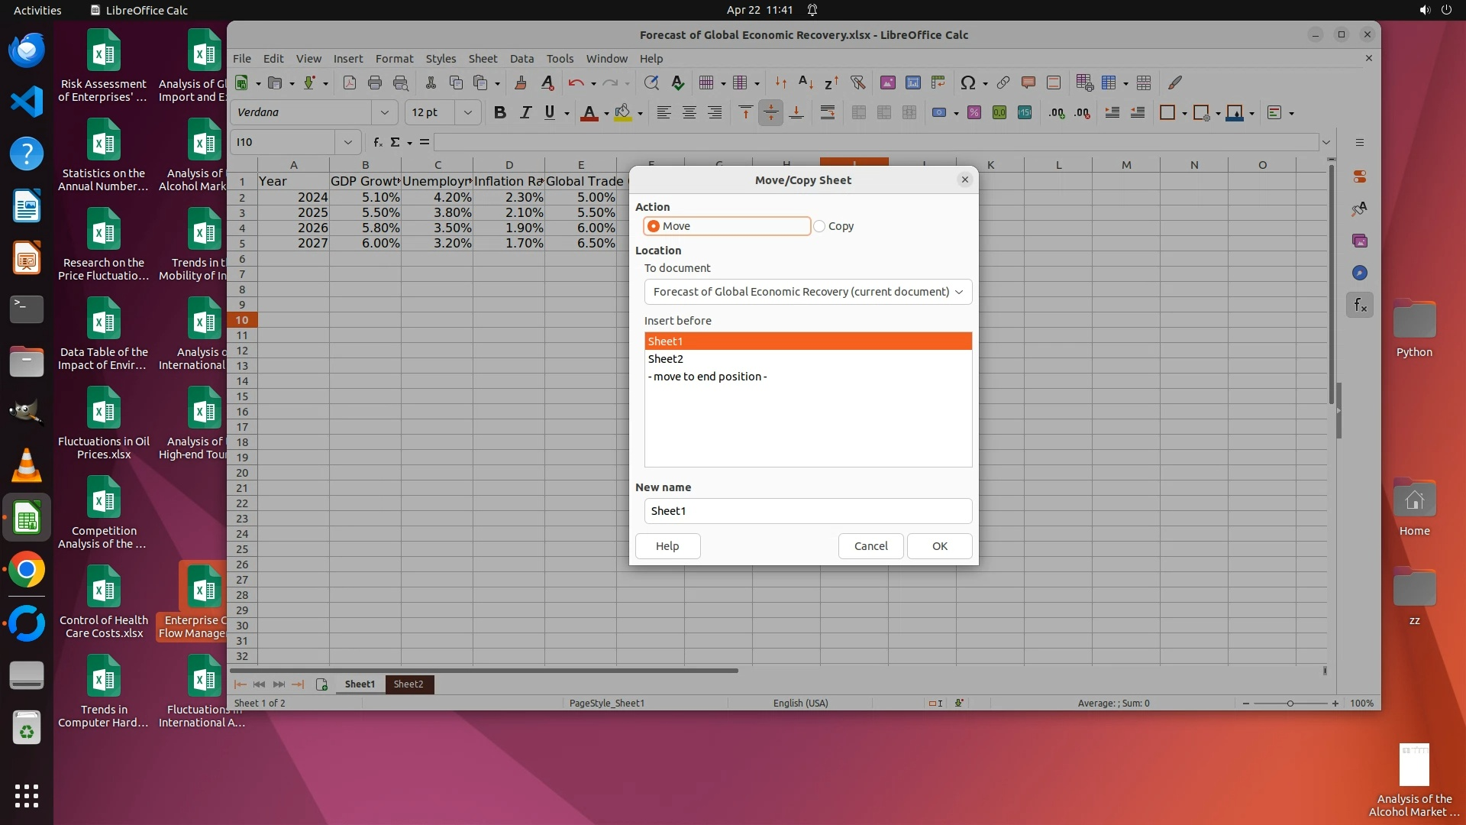Click the zoom slider in status bar
The width and height of the screenshot is (1466, 825).
(x=1290, y=704)
